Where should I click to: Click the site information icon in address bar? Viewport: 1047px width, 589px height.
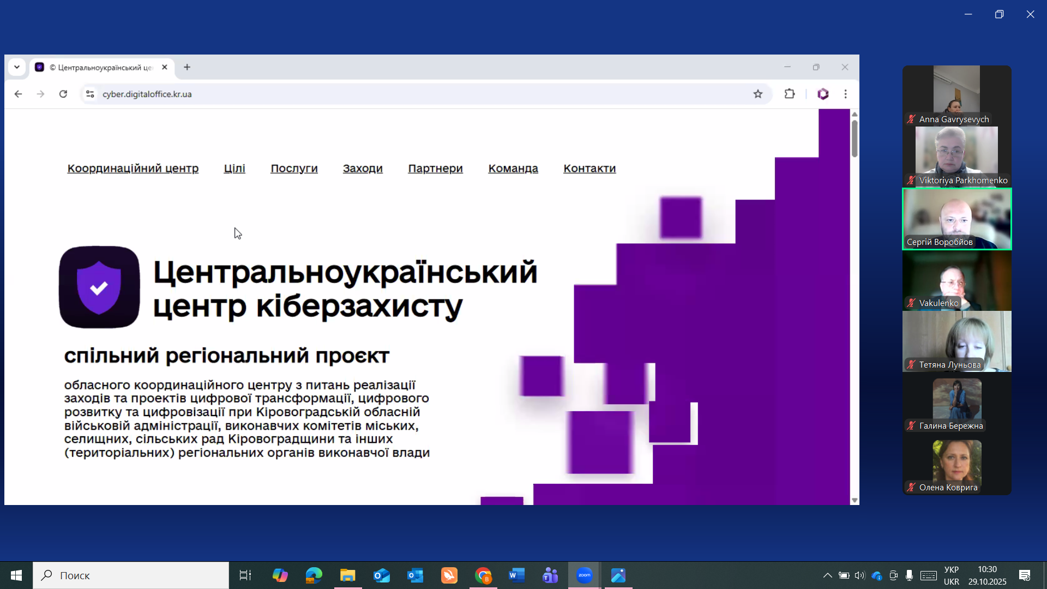pyautogui.click(x=90, y=94)
